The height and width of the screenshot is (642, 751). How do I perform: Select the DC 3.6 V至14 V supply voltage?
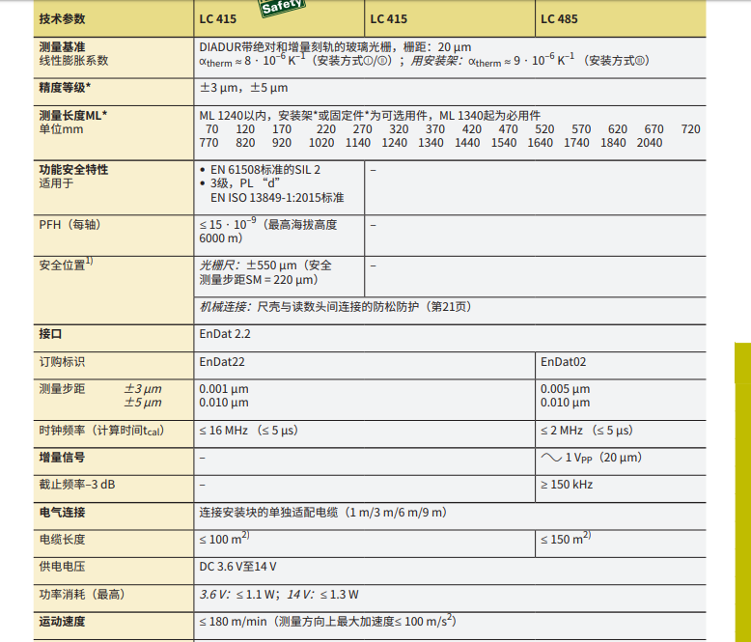pyautogui.click(x=237, y=567)
